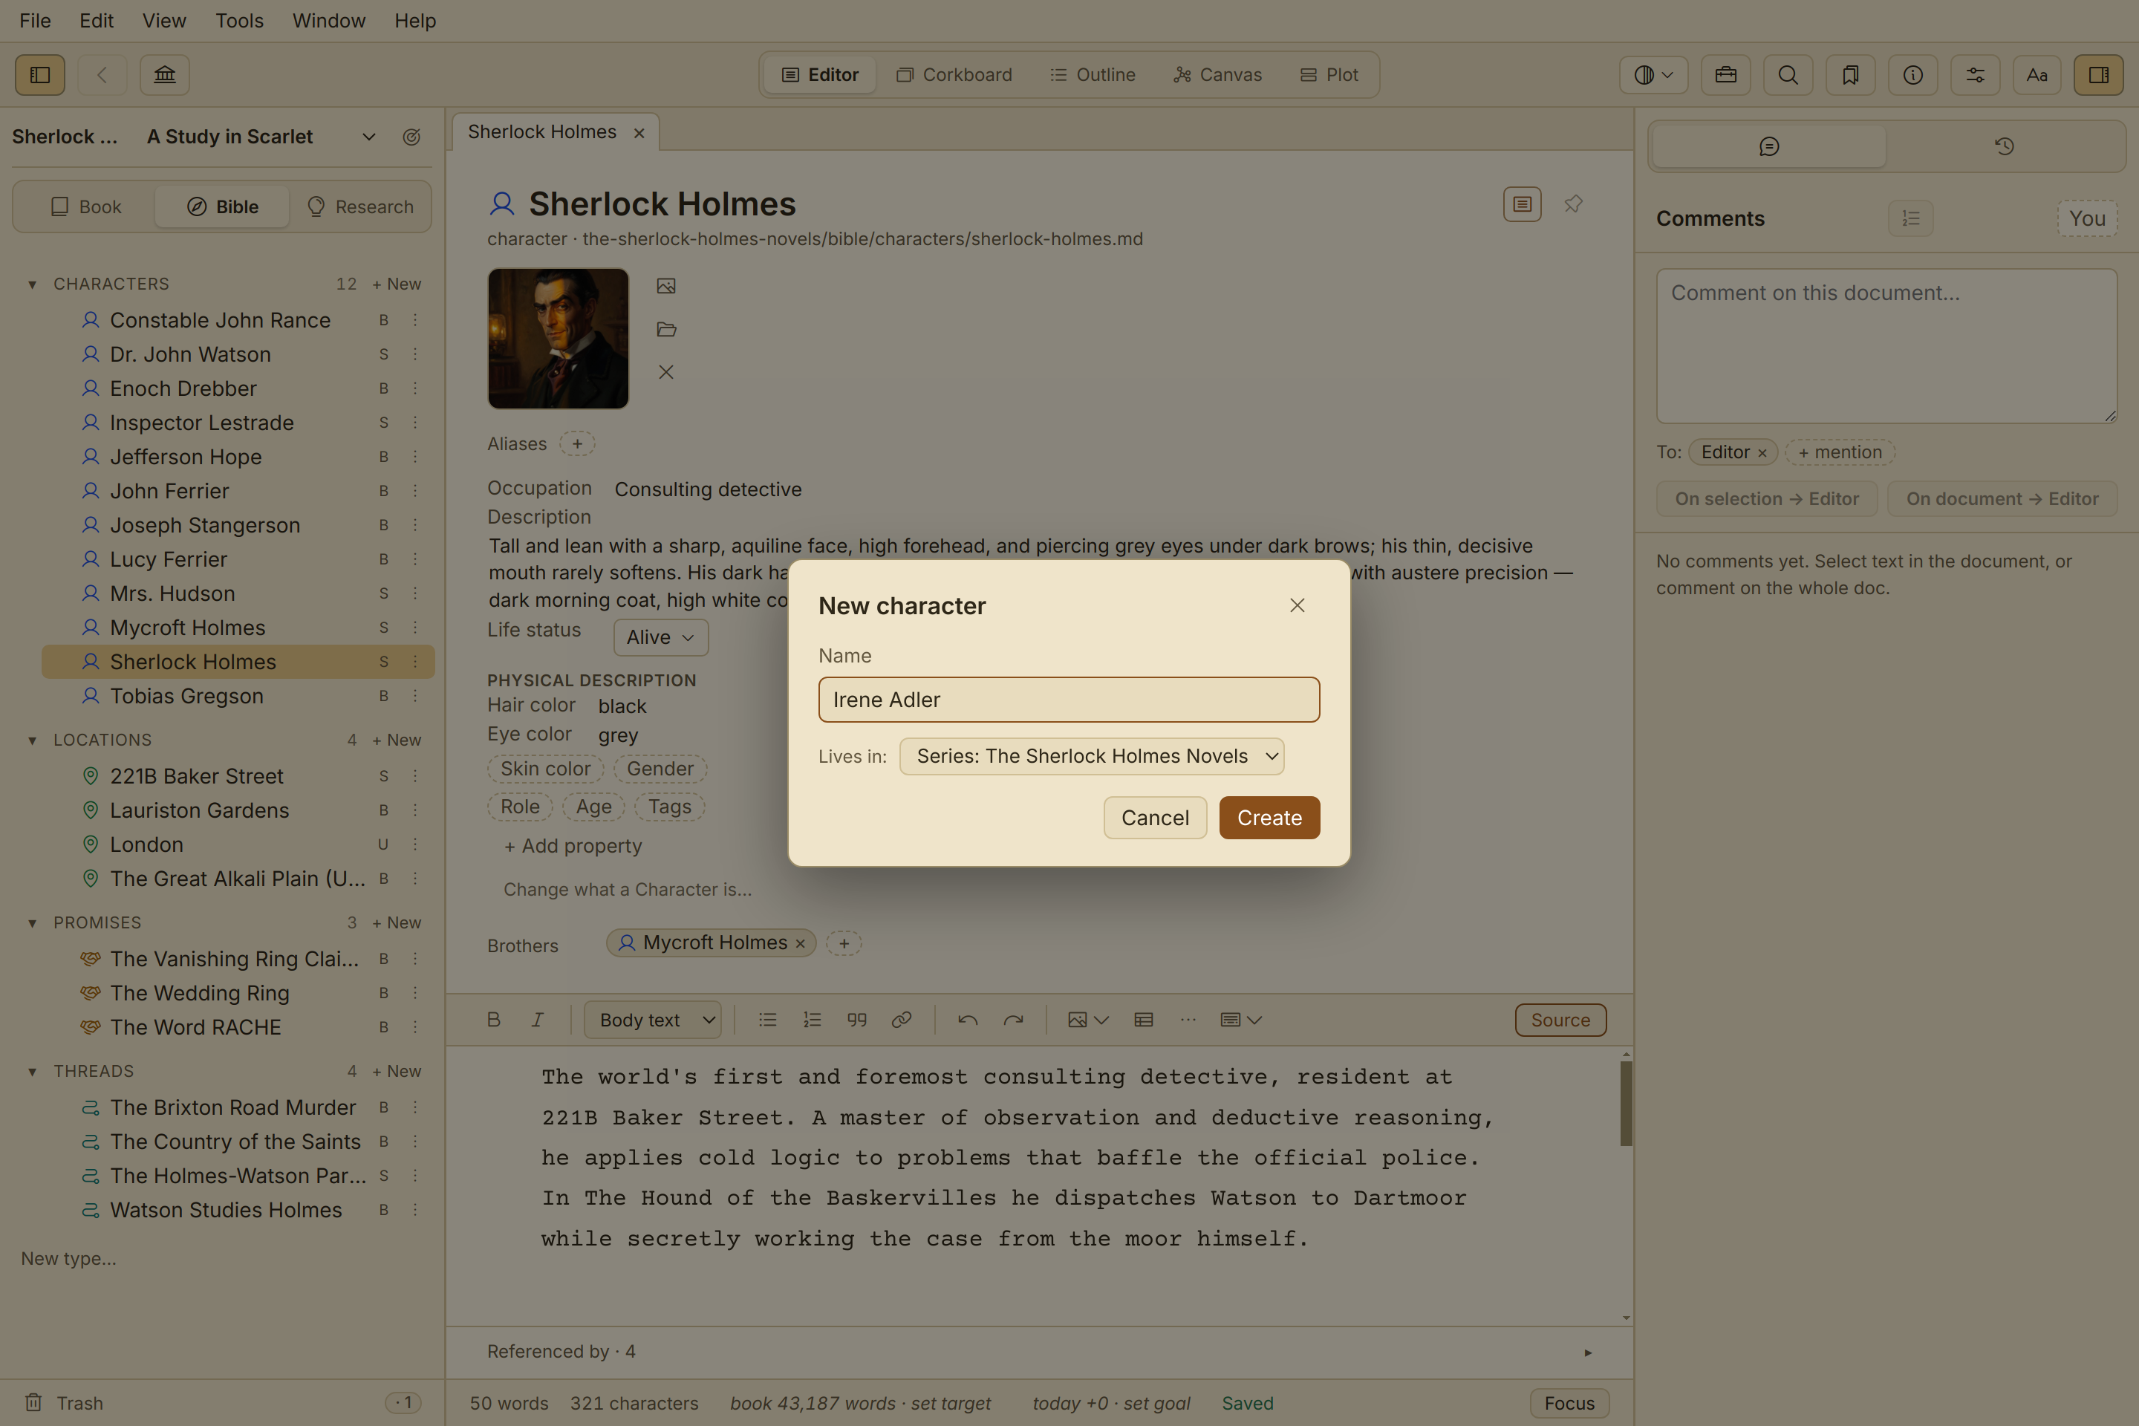Viewport: 2139px width, 1426px height.
Task: Insert a link with the chain icon
Action: pyautogui.click(x=901, y=1020)
